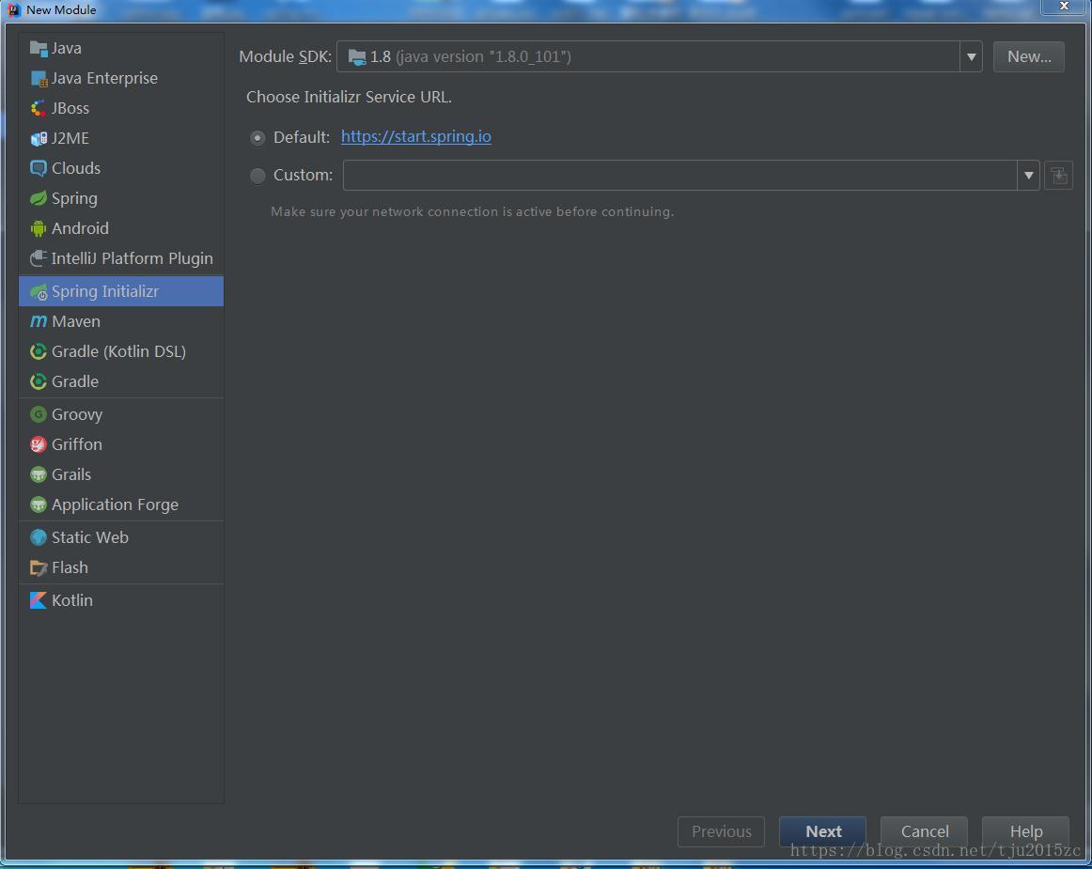Open the Module SDK dropdown arrow

(971, 56)
